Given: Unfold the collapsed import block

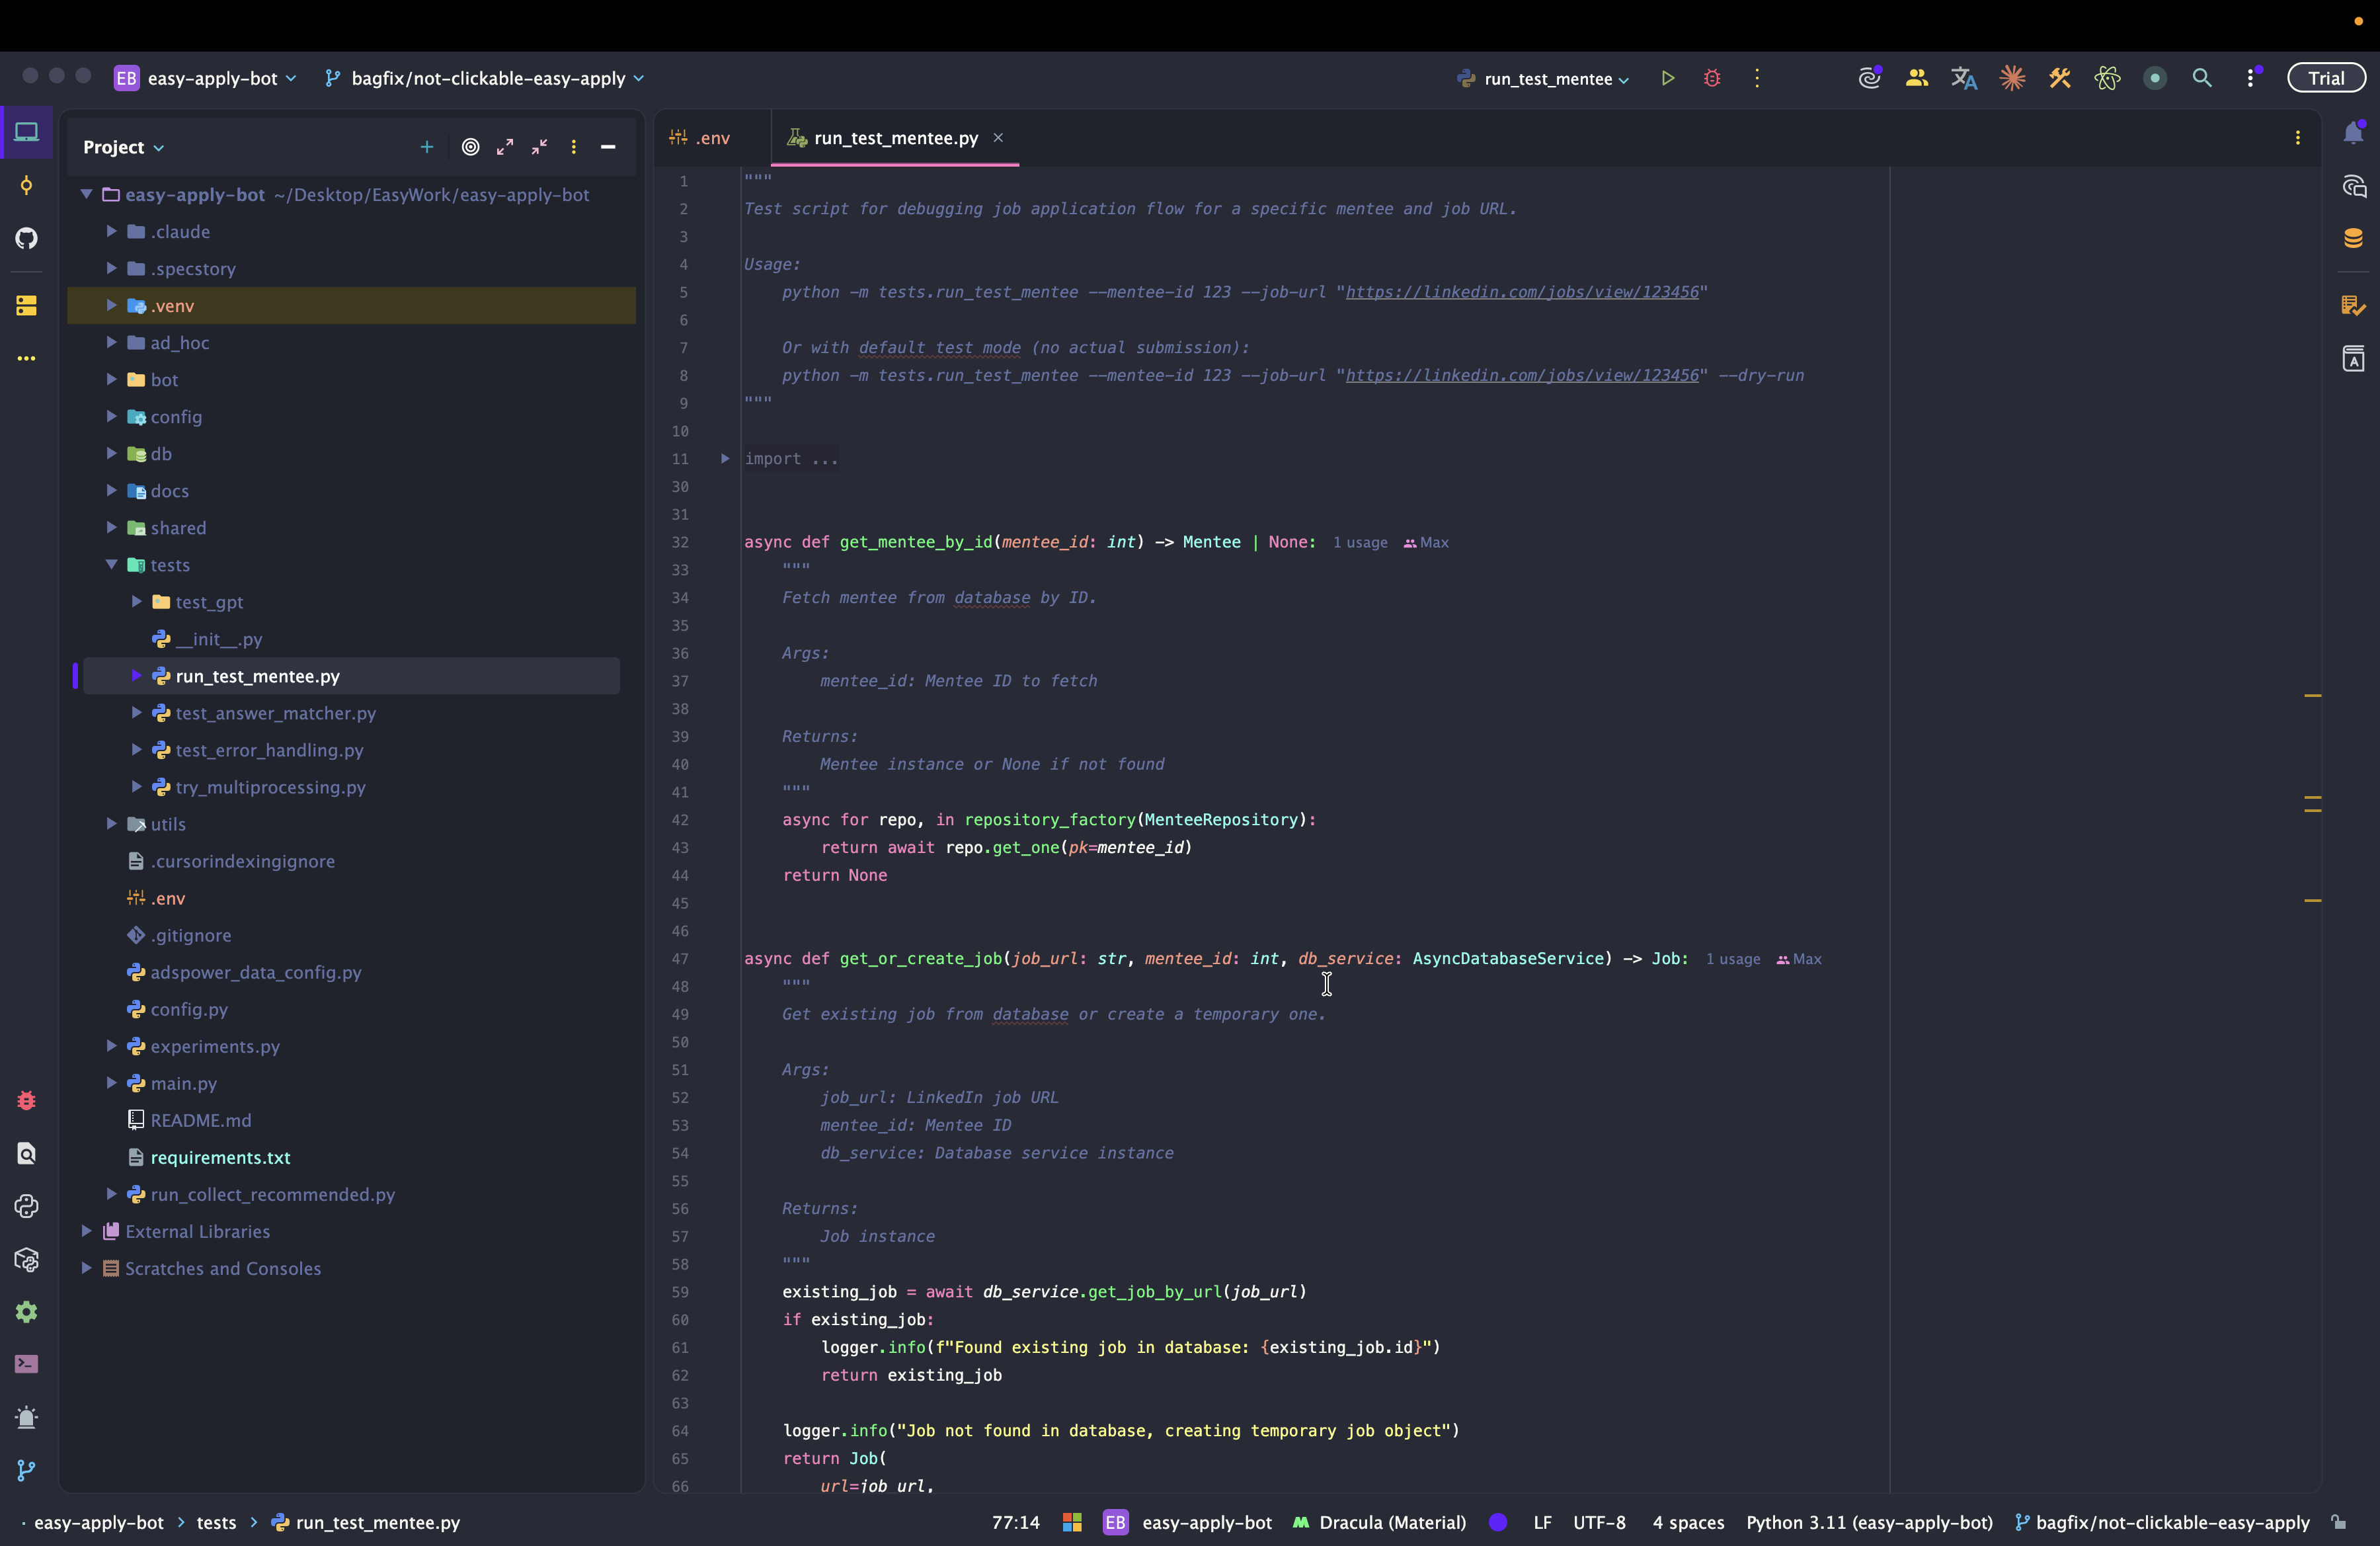Looking at the screenshot, I should coord(725,459).
